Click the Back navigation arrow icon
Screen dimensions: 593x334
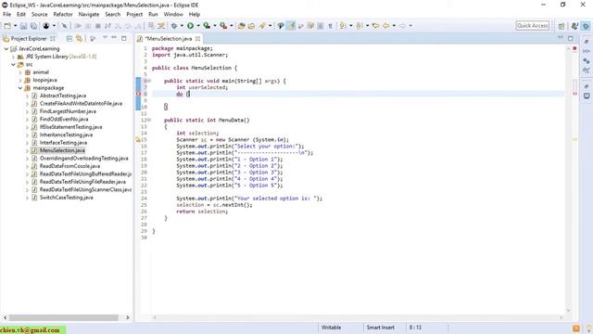(385, 26)
